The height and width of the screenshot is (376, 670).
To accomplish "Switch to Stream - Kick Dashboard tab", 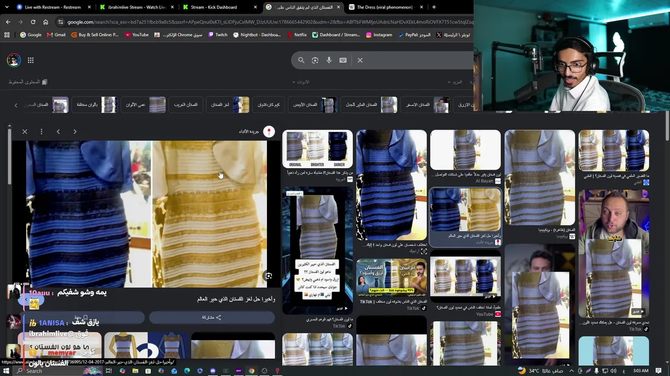I will [x=220, y=7].
